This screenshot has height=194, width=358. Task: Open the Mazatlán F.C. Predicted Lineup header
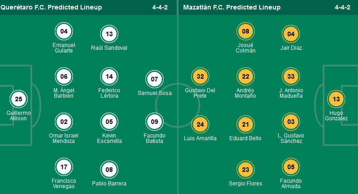point(232,7)
